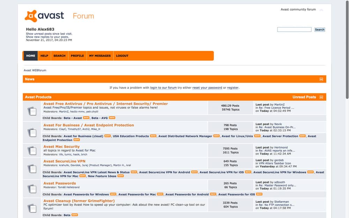This screenshot has height=218, width=349.
Task: Click new badge next to New Feature Ideas
Action: click(121, 176)
